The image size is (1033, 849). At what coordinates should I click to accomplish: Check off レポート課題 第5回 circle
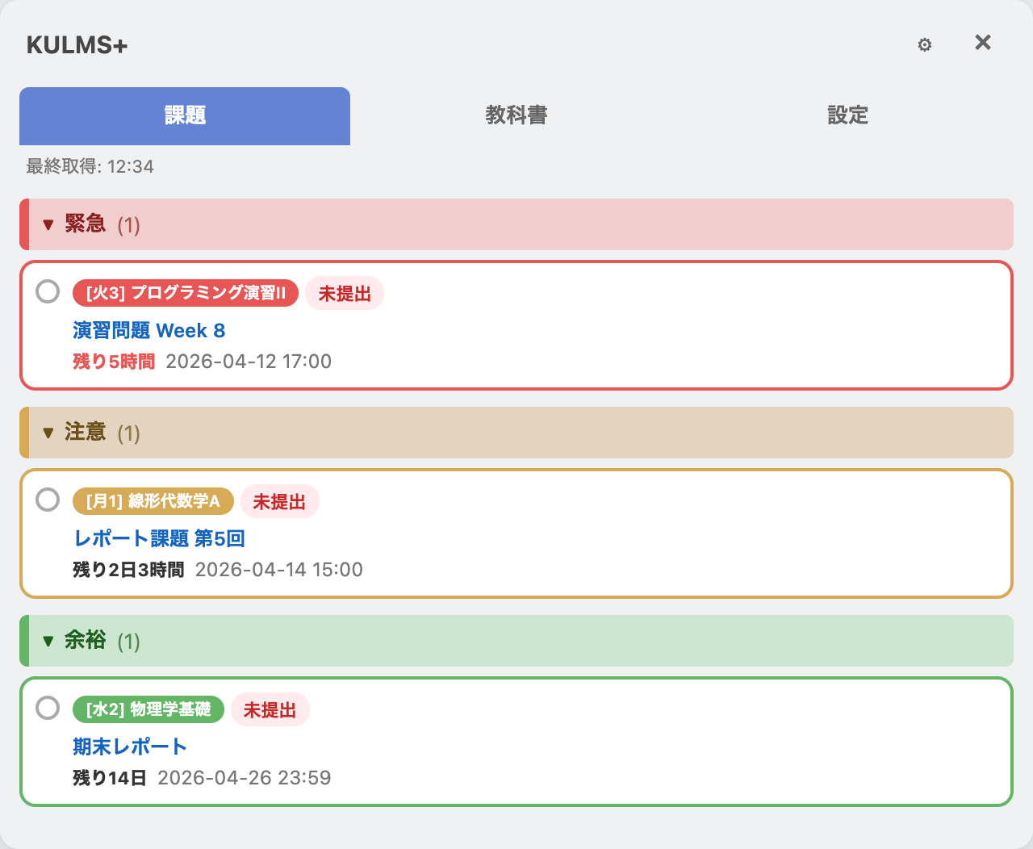(x=48, y=500)
